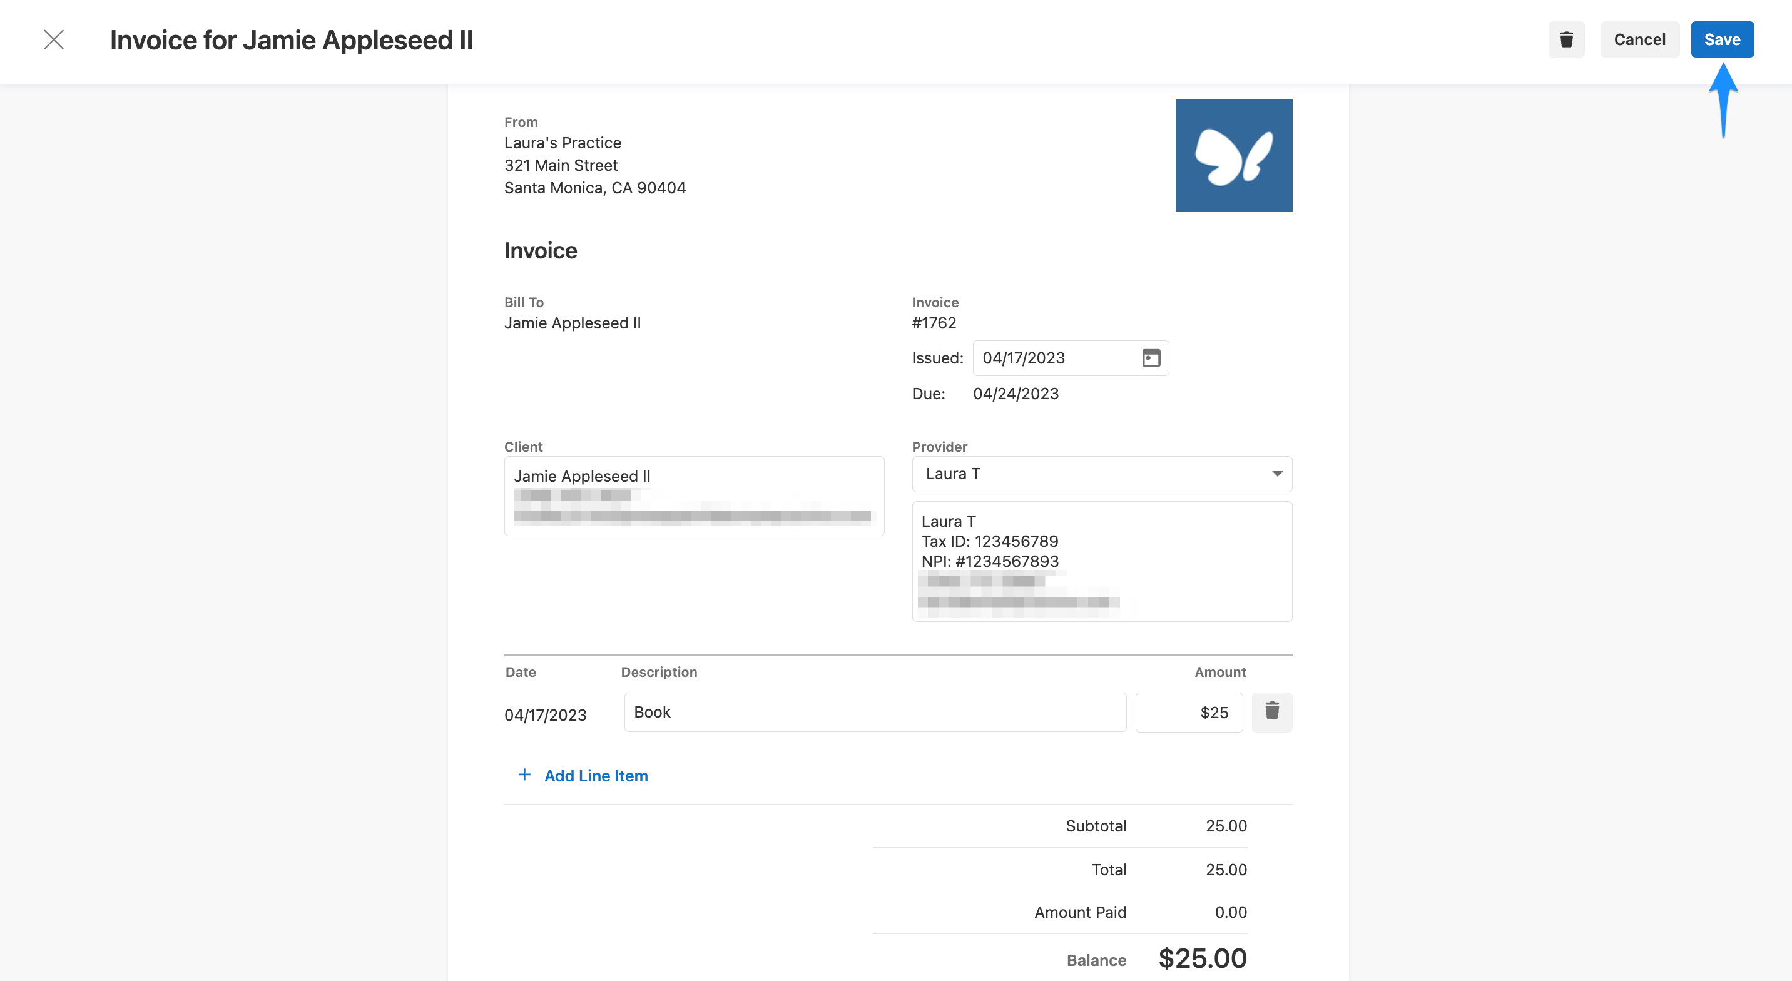
Task: Click the invoice number #1762
Action: coord(934,322)
